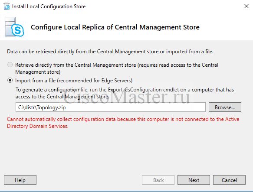The width and height of the screenshot is (253, 192).
Task: Go back to previous wizard step
Action: point(158,180)
